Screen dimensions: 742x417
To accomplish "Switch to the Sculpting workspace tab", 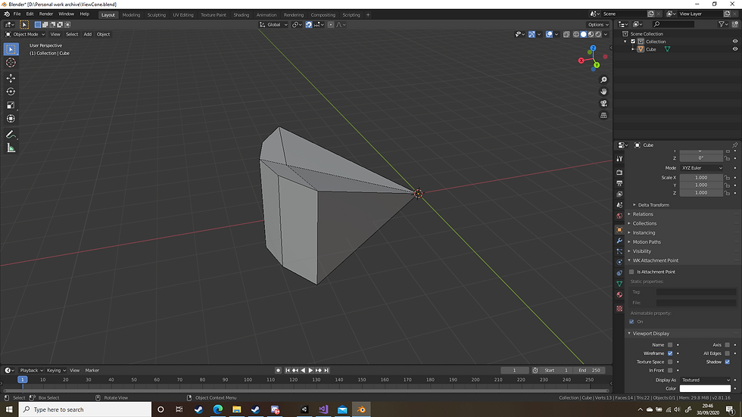I will click(156, 14).
